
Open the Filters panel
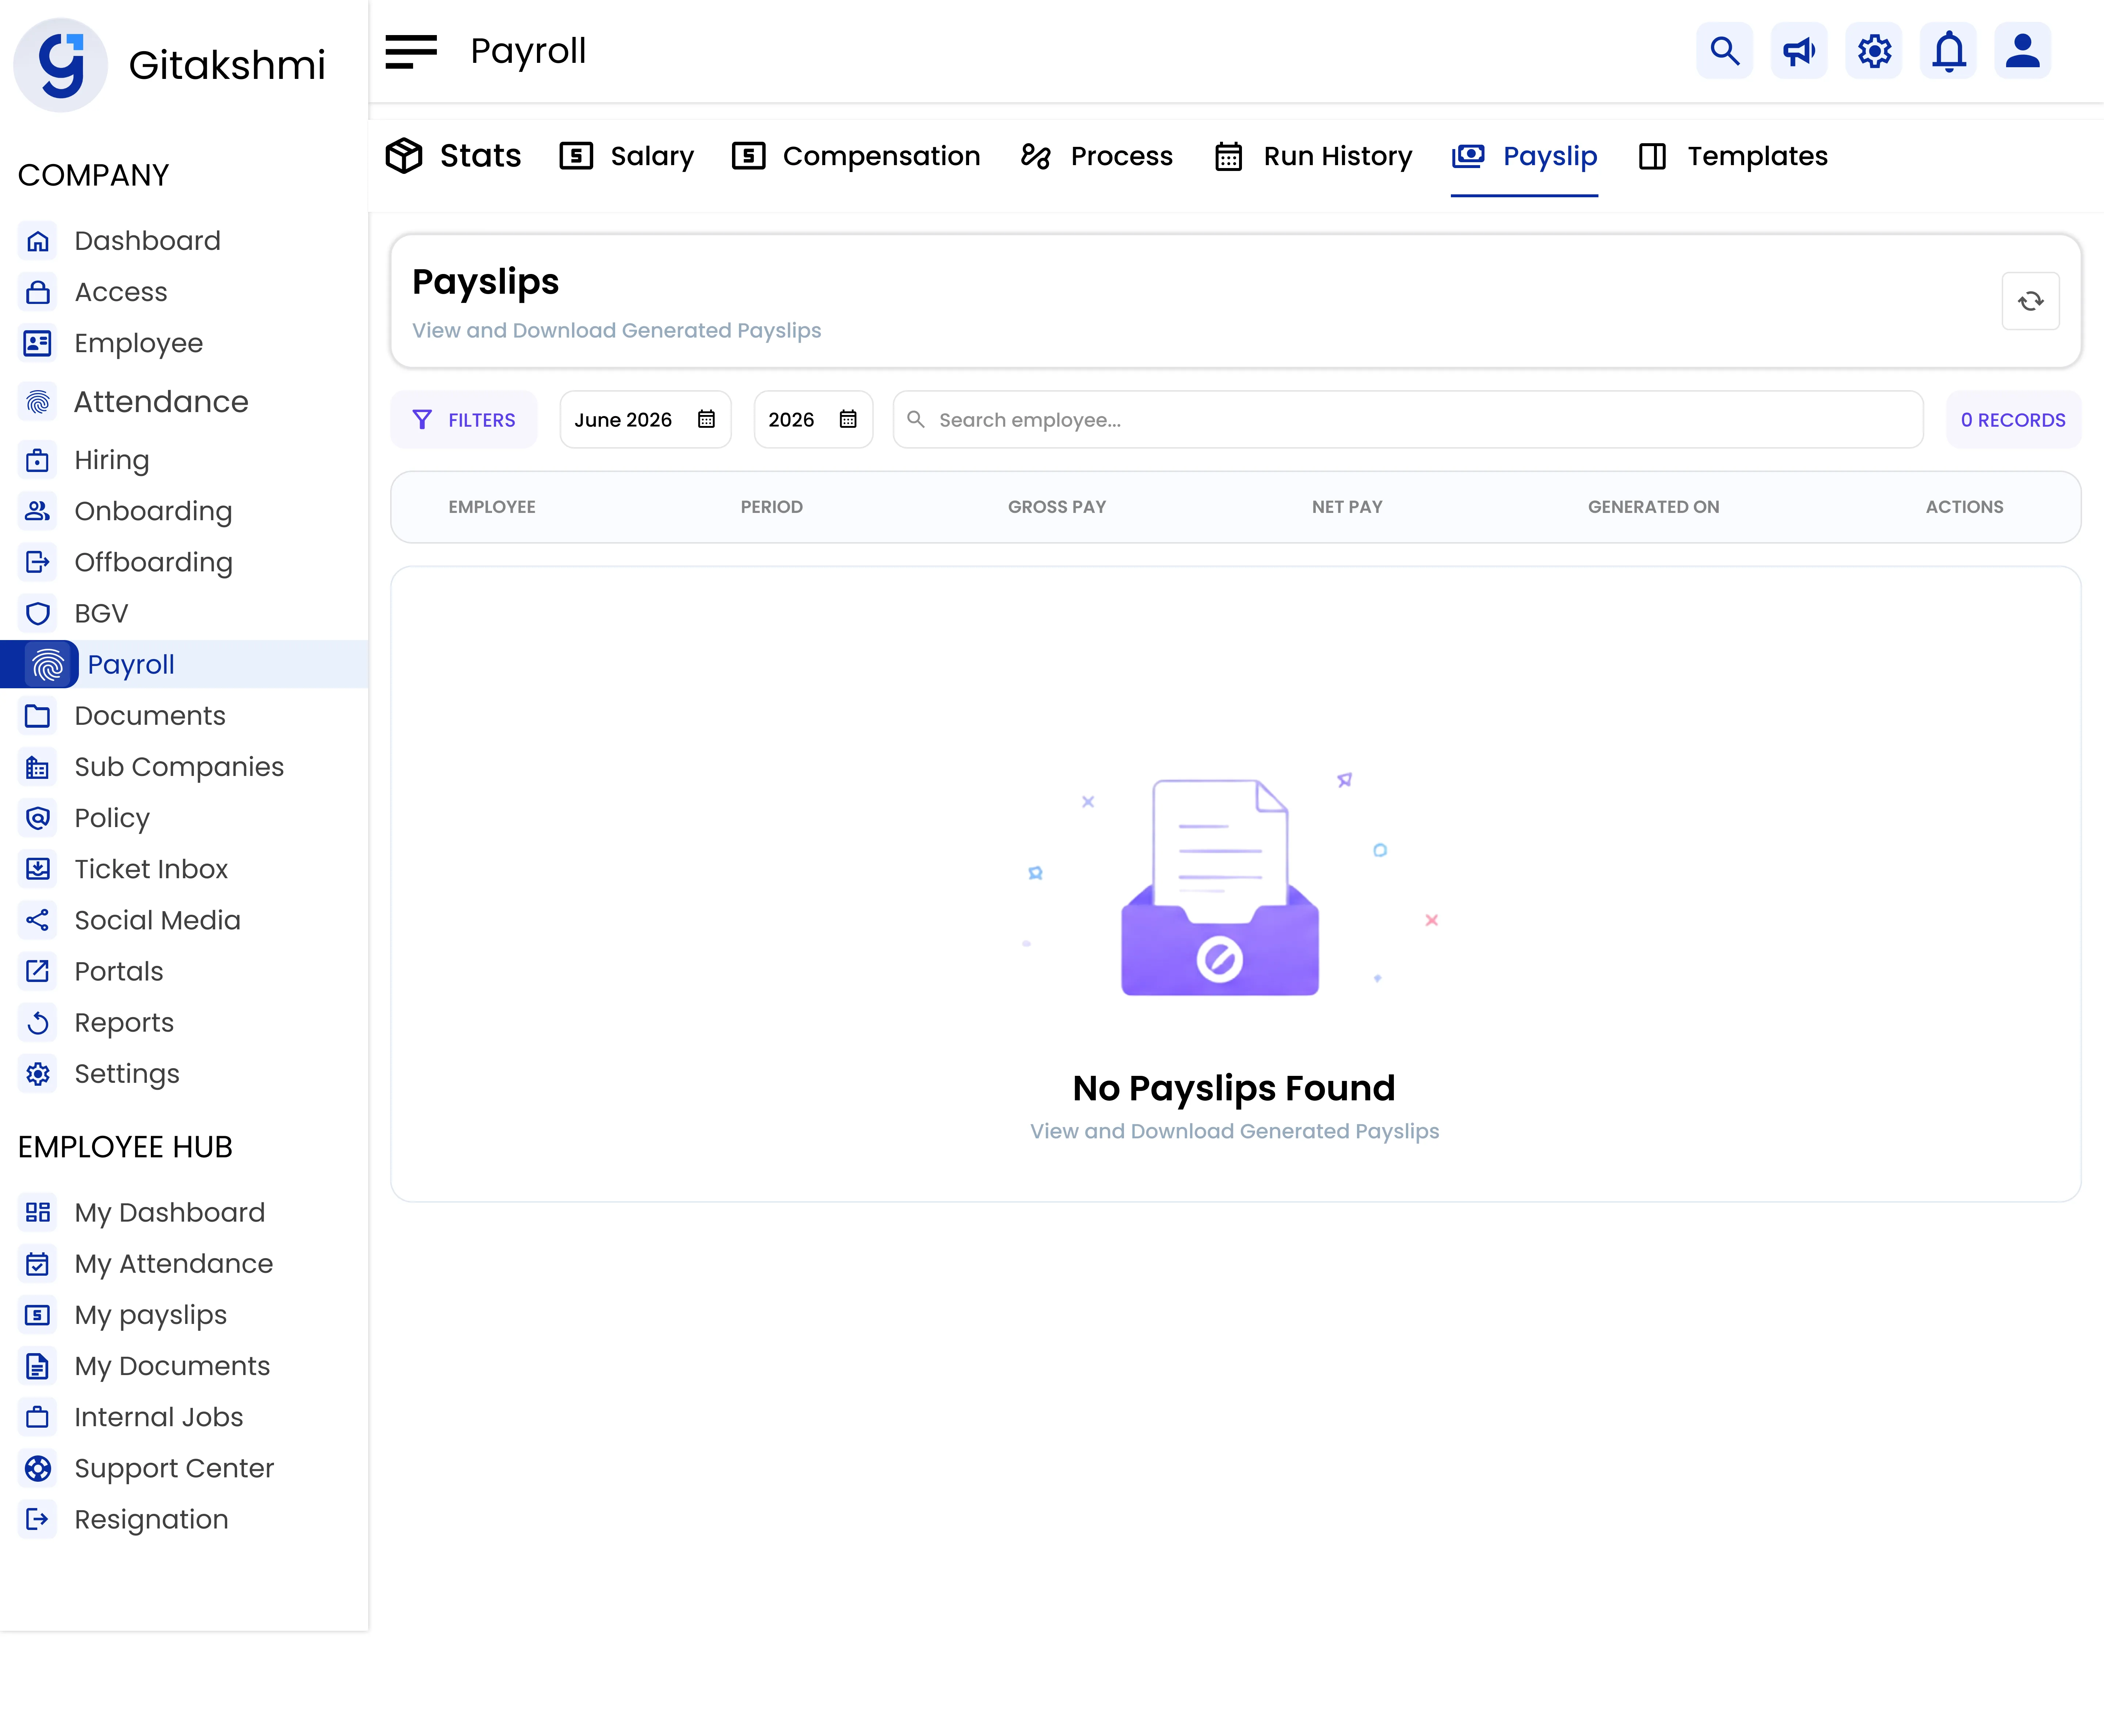(464, 420)
